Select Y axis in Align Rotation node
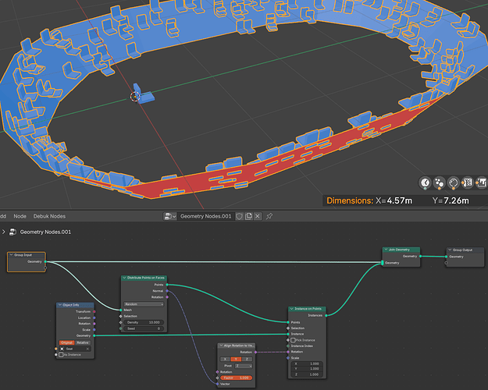Image resolution: width=488 pixels, height=390 pixels. coord(237,359)
